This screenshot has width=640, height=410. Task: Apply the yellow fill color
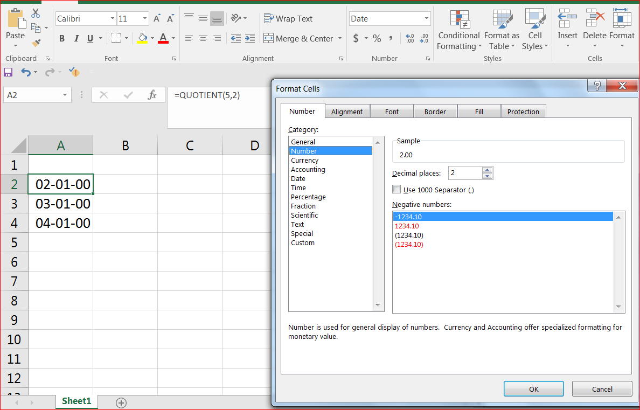point(142,38)
